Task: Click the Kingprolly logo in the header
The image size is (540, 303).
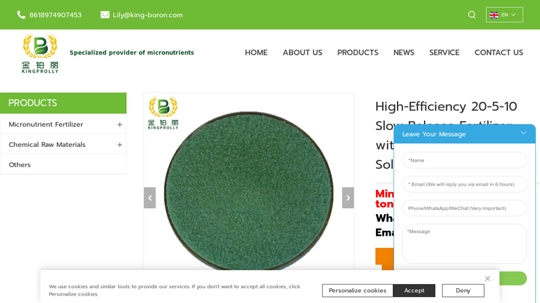Action: click(40, 53)
